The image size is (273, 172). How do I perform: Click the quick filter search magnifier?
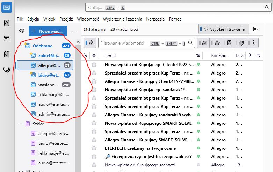(191, 43)
